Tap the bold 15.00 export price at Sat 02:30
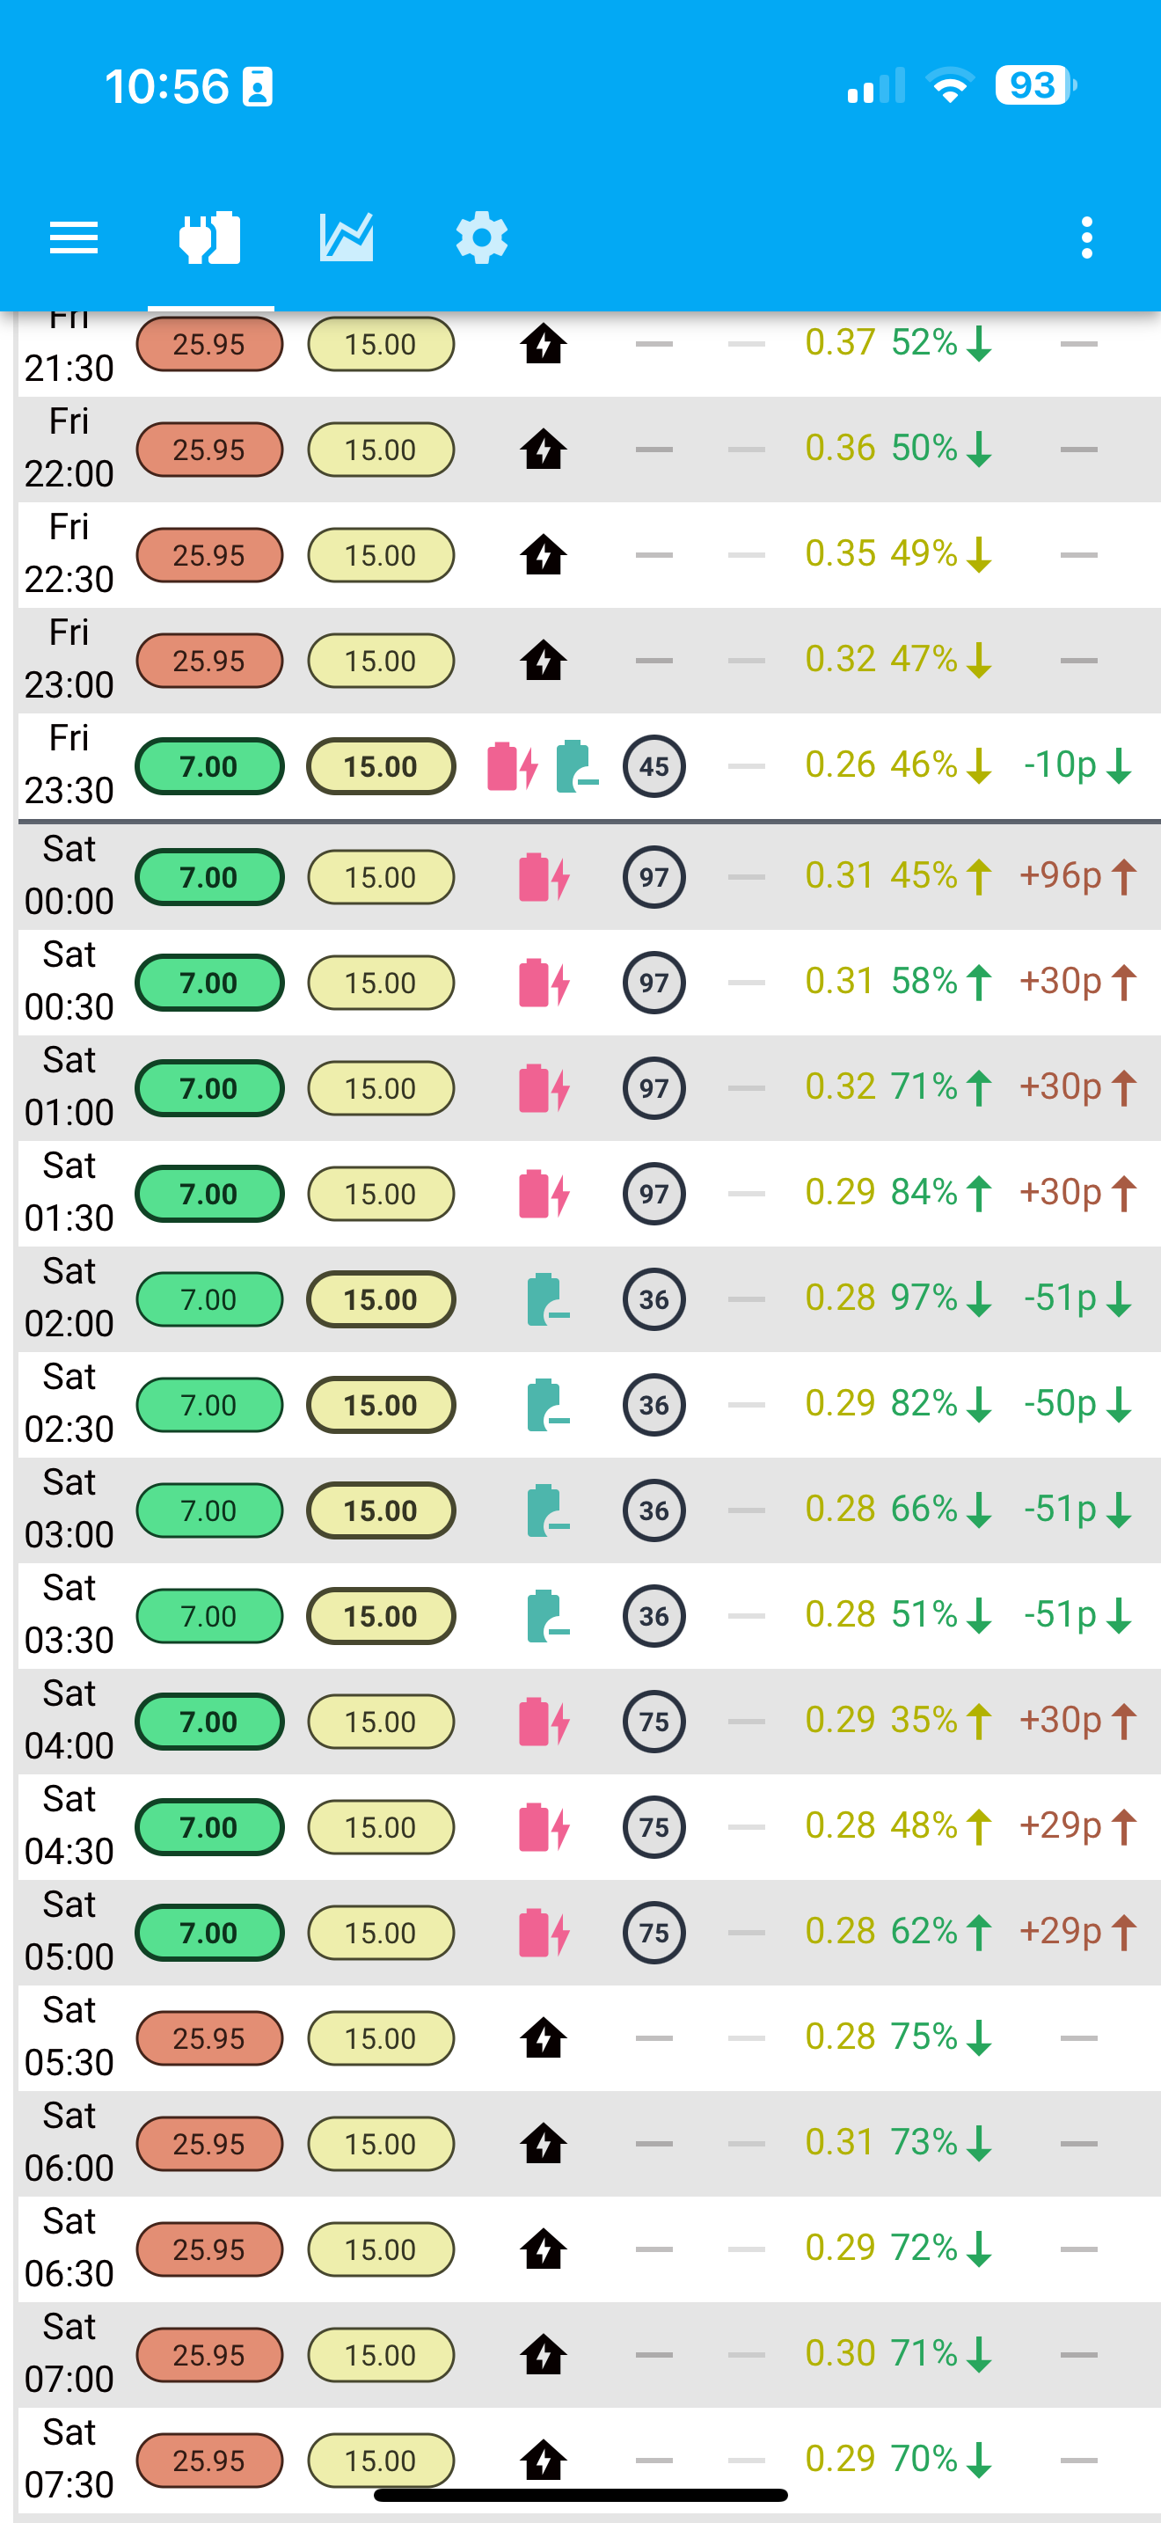This screenshot has width=1161, height=2523. tap(381, 1405)
